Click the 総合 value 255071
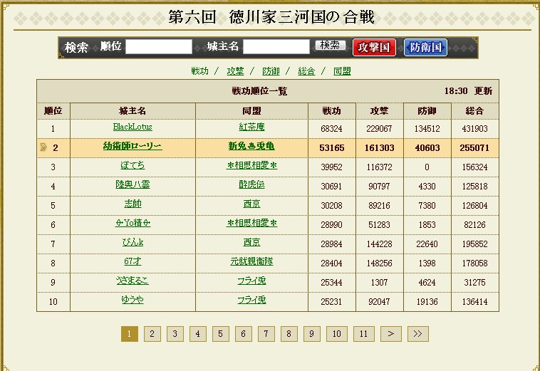The width and height of the screenshot is (540, 371). click(474, 147)
